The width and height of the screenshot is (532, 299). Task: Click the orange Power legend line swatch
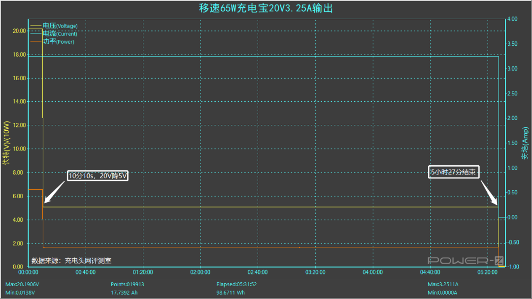tap(36, 42)
